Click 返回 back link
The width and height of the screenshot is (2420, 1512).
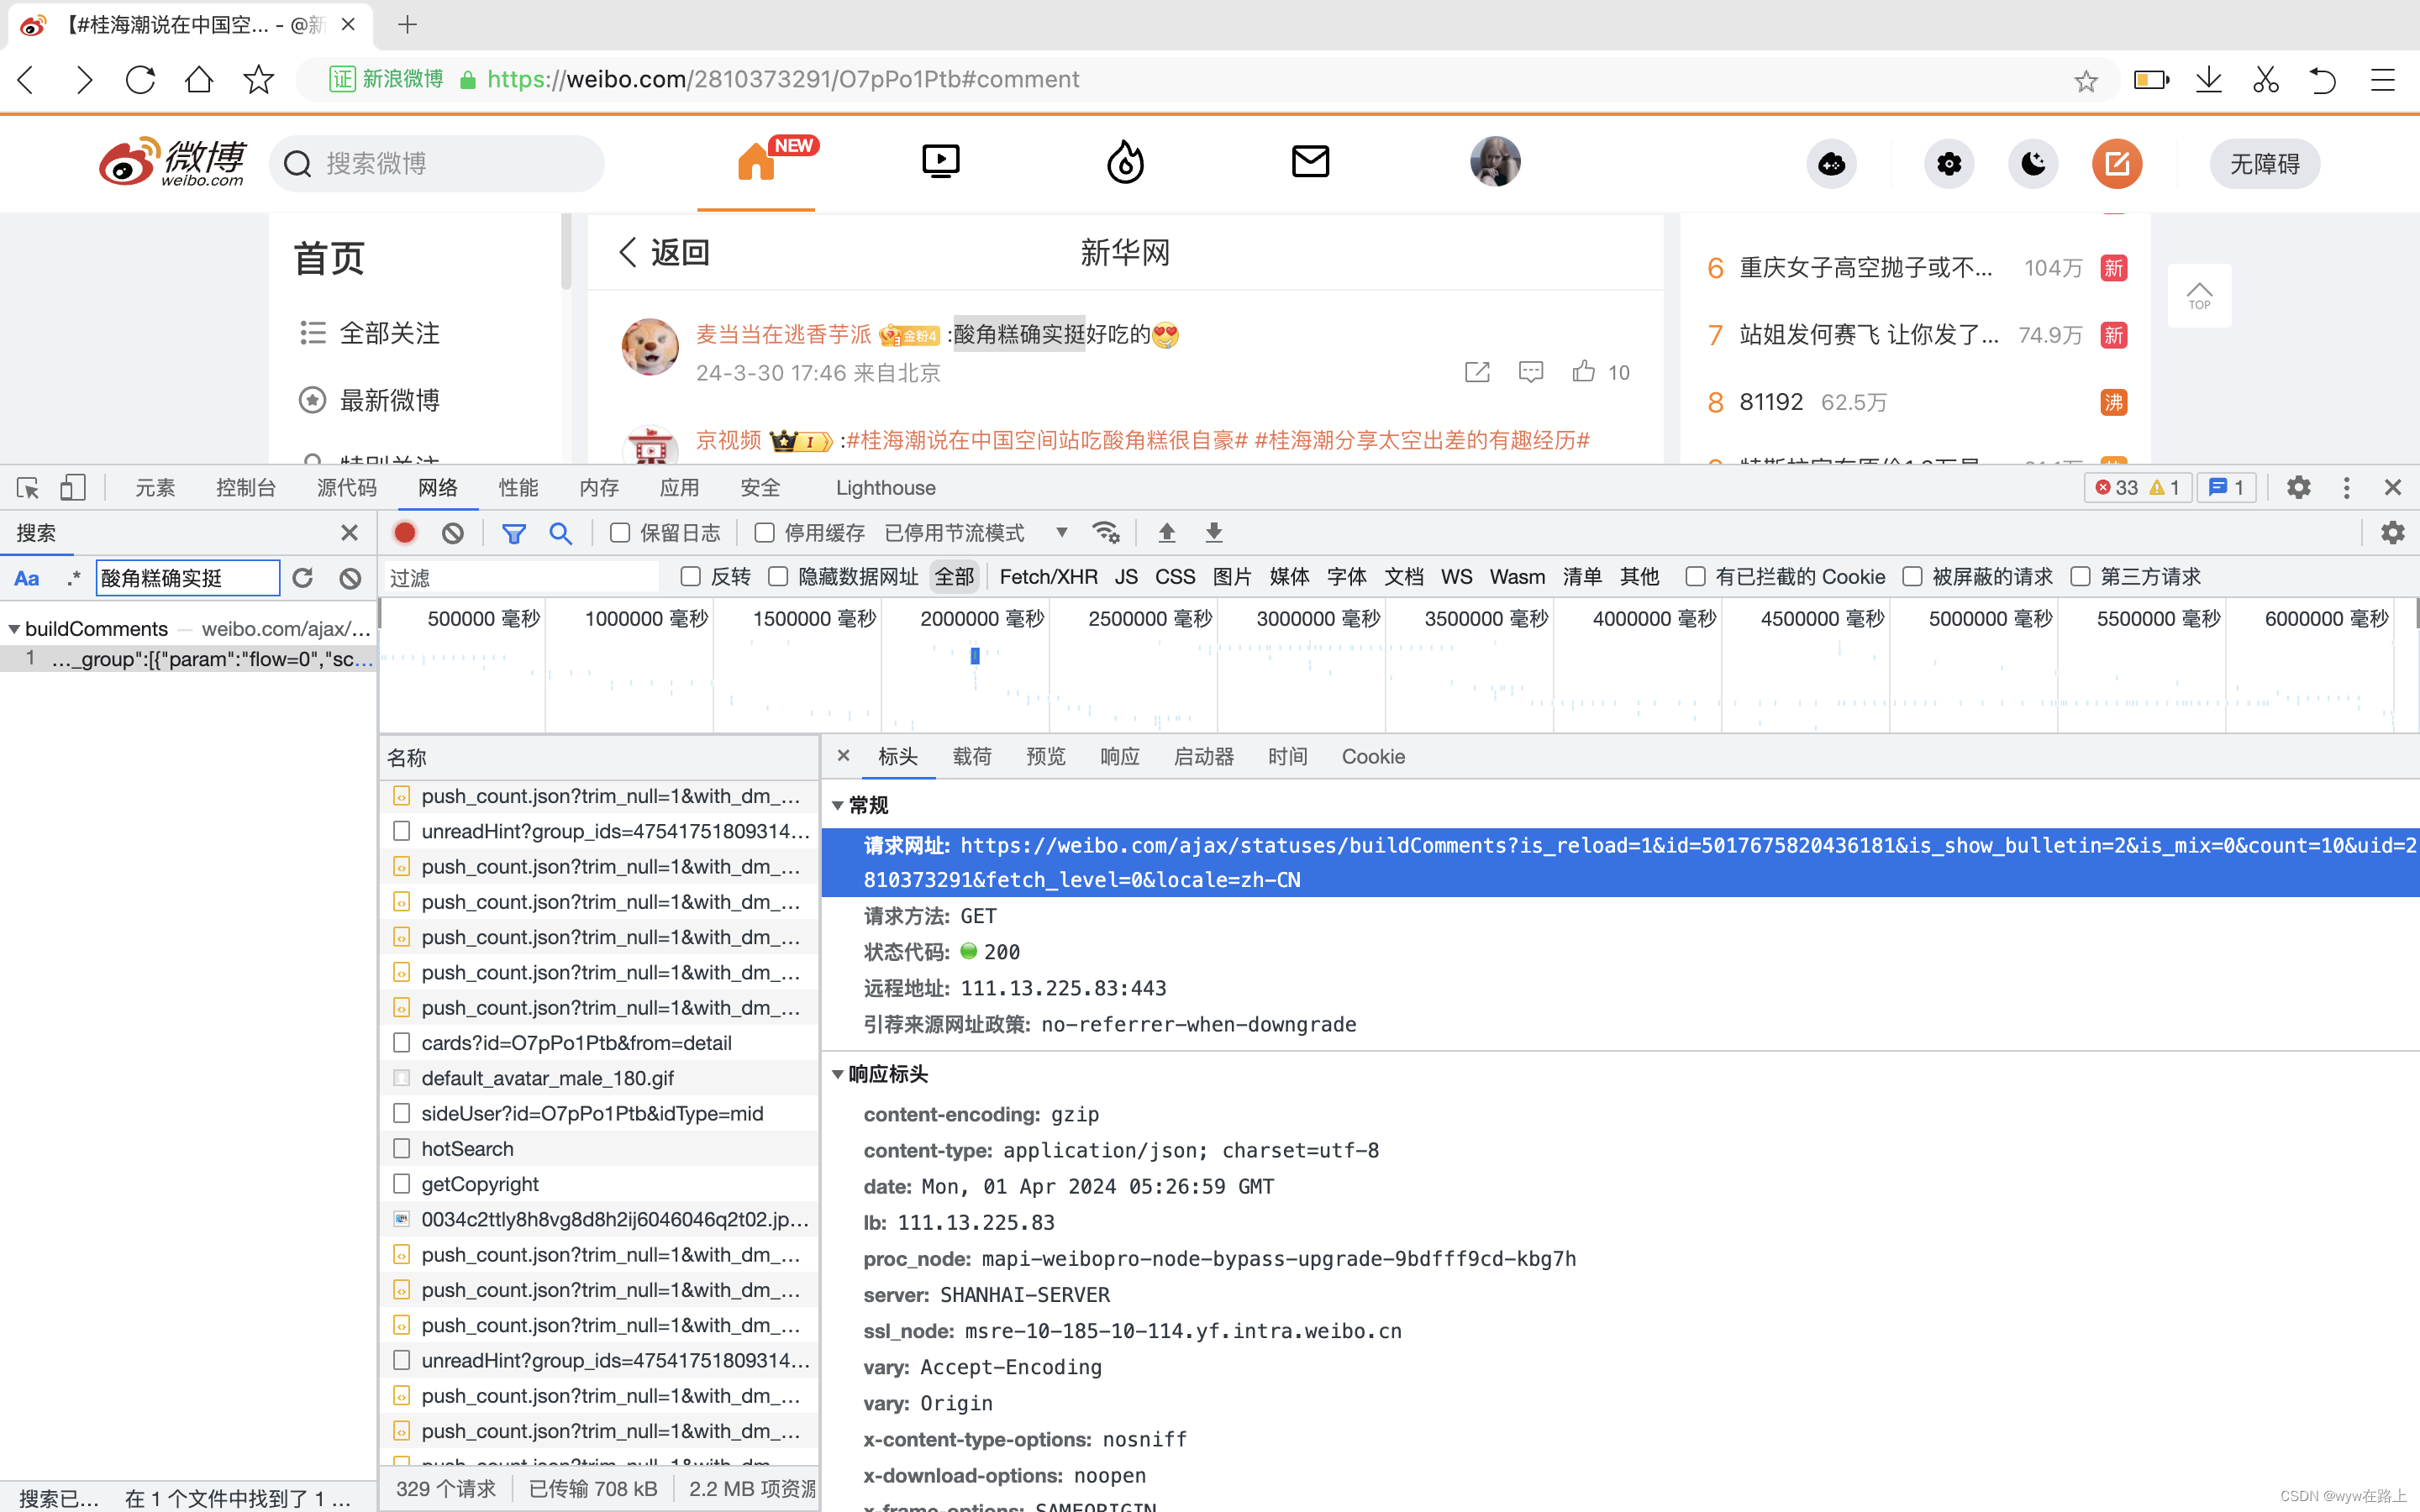665,252
